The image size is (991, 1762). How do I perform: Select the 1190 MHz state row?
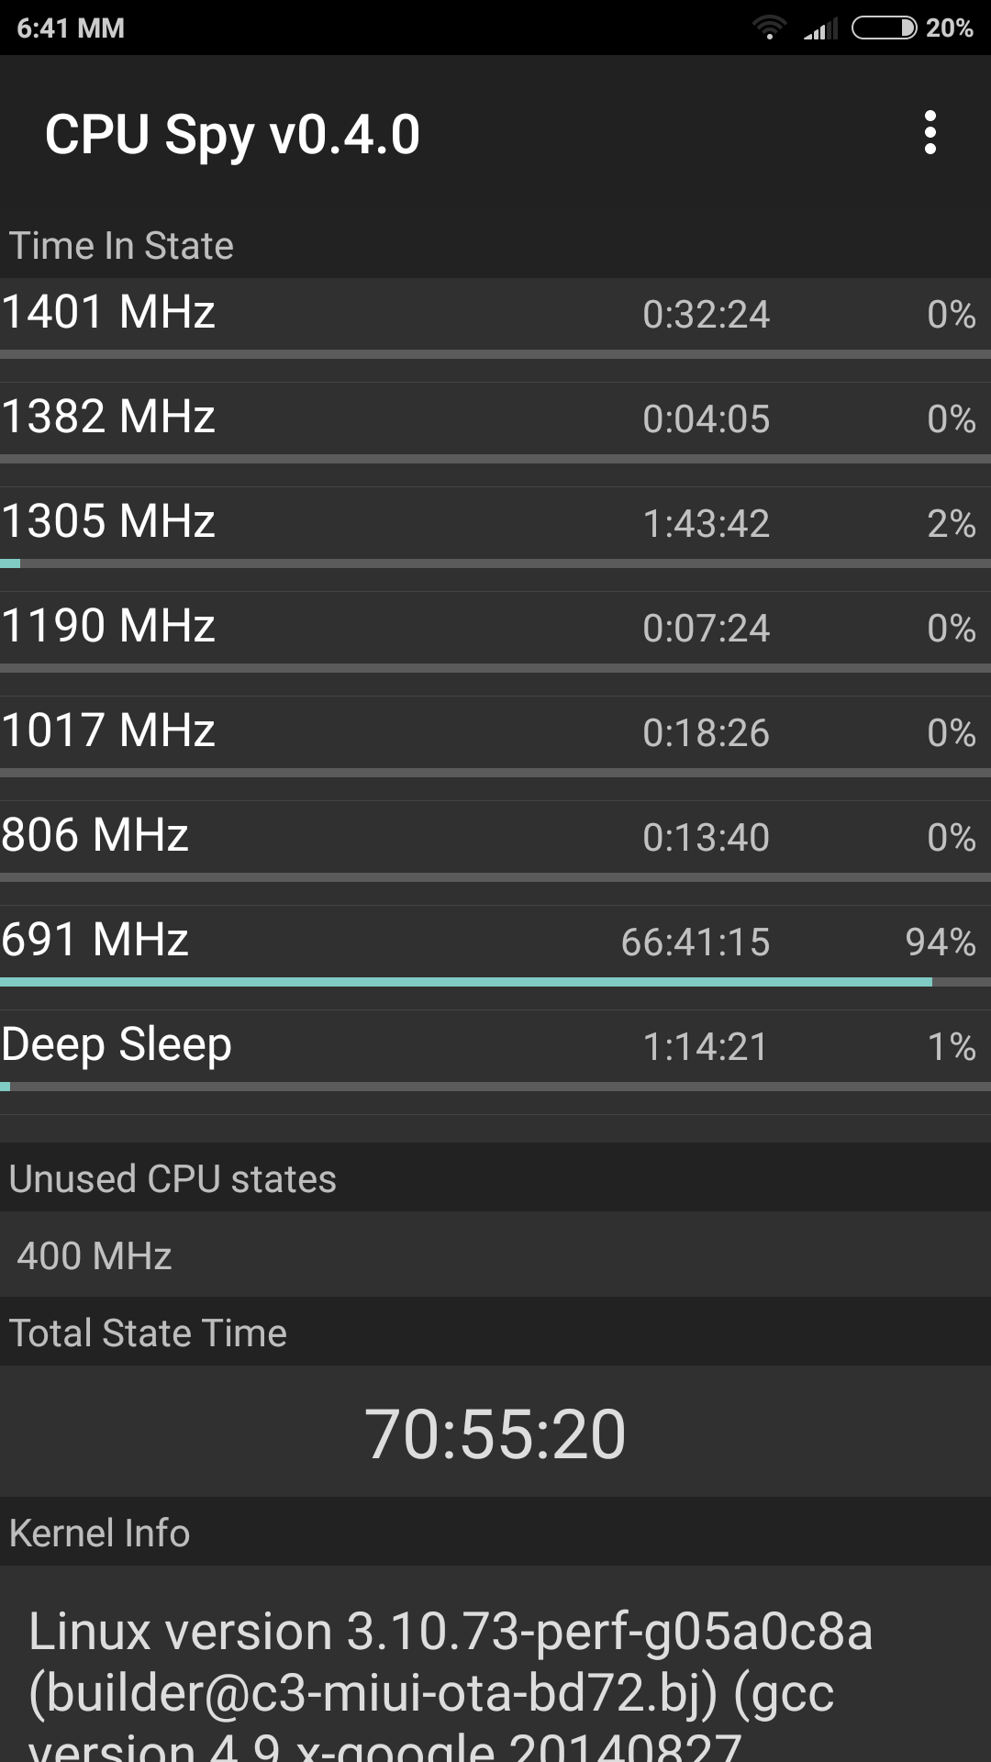pos(495,628)
